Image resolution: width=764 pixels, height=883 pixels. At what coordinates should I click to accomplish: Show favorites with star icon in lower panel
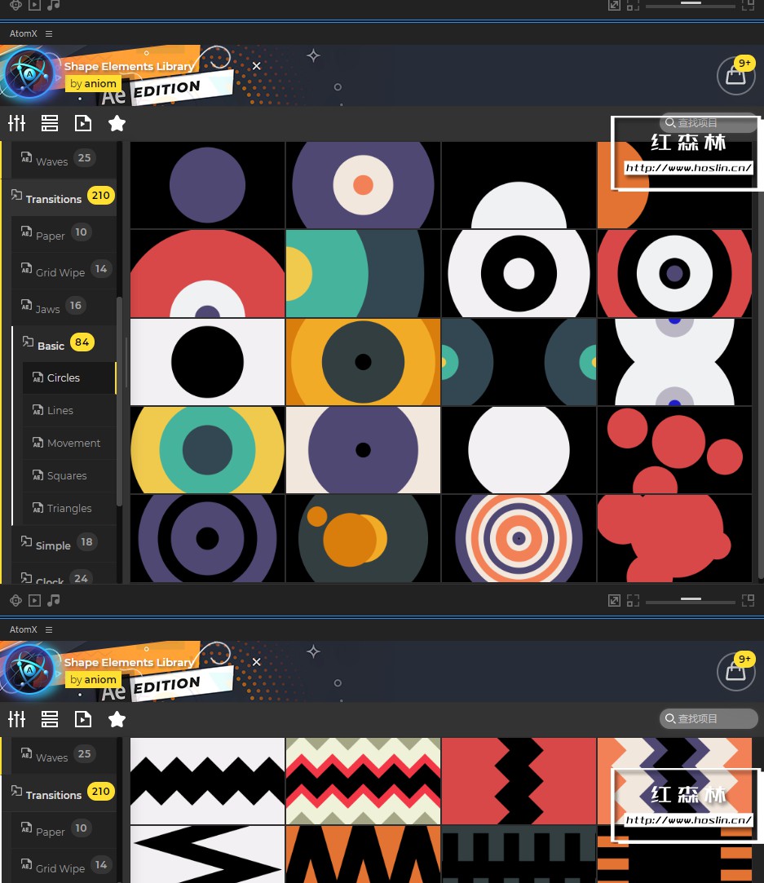117,719
